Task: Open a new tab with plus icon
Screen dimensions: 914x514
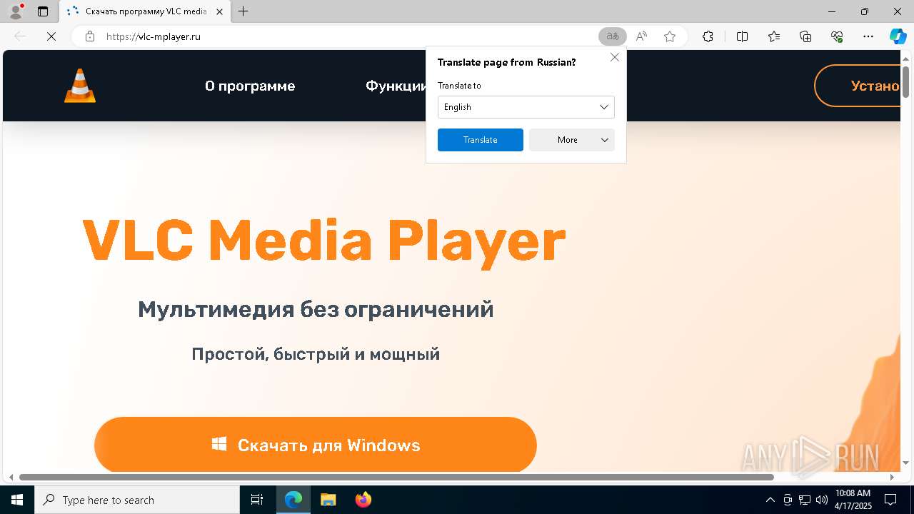Action: pyautogui.click(x=243, y=11)
